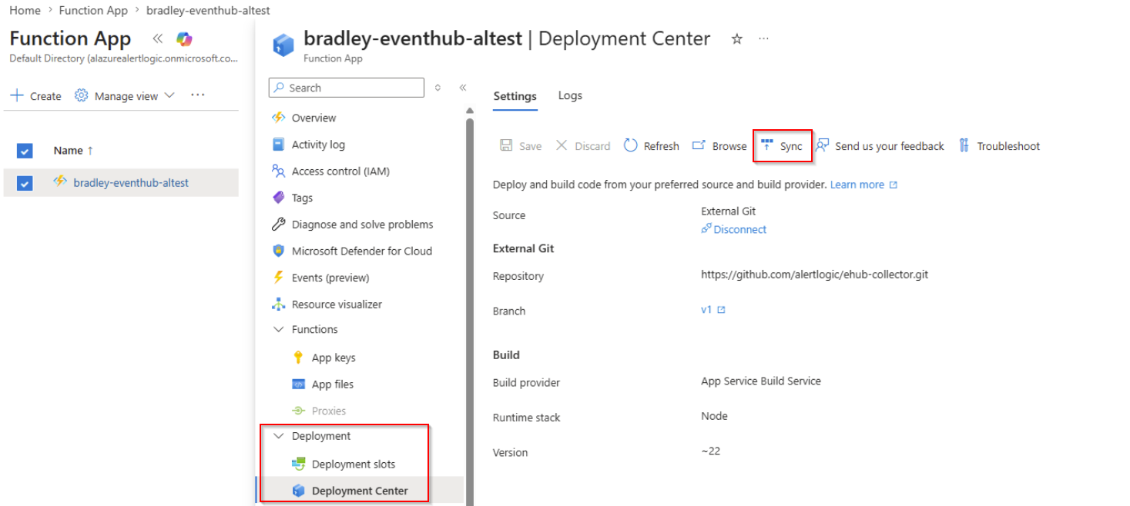Switch to the Logs tab
Image resolution: width=1130 pixels, height=506 pixels.
pos(570,96)
